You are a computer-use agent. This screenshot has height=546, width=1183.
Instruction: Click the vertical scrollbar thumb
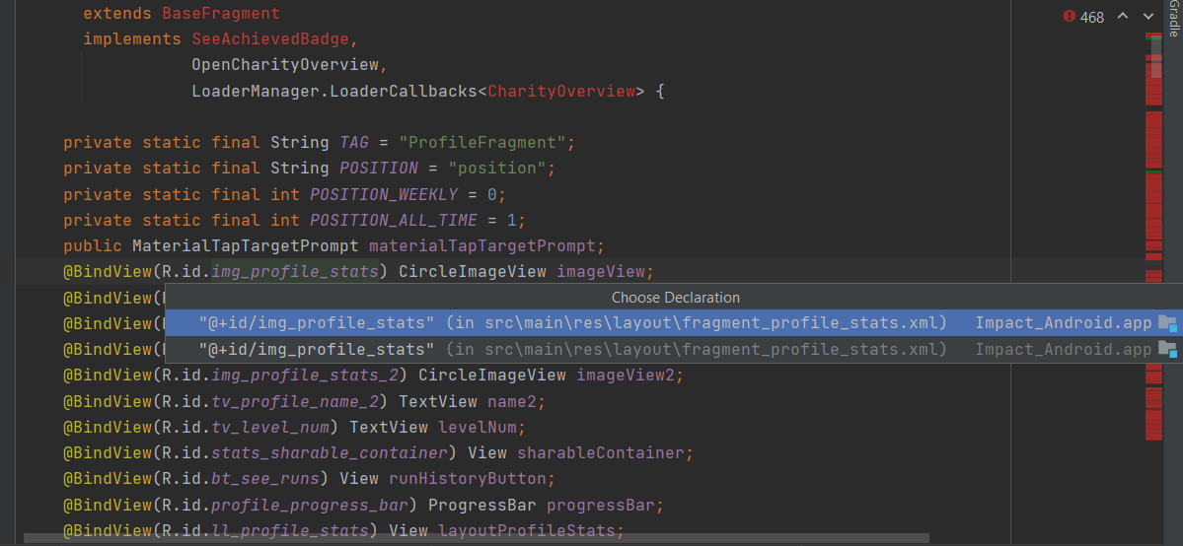pos(1155,57)
